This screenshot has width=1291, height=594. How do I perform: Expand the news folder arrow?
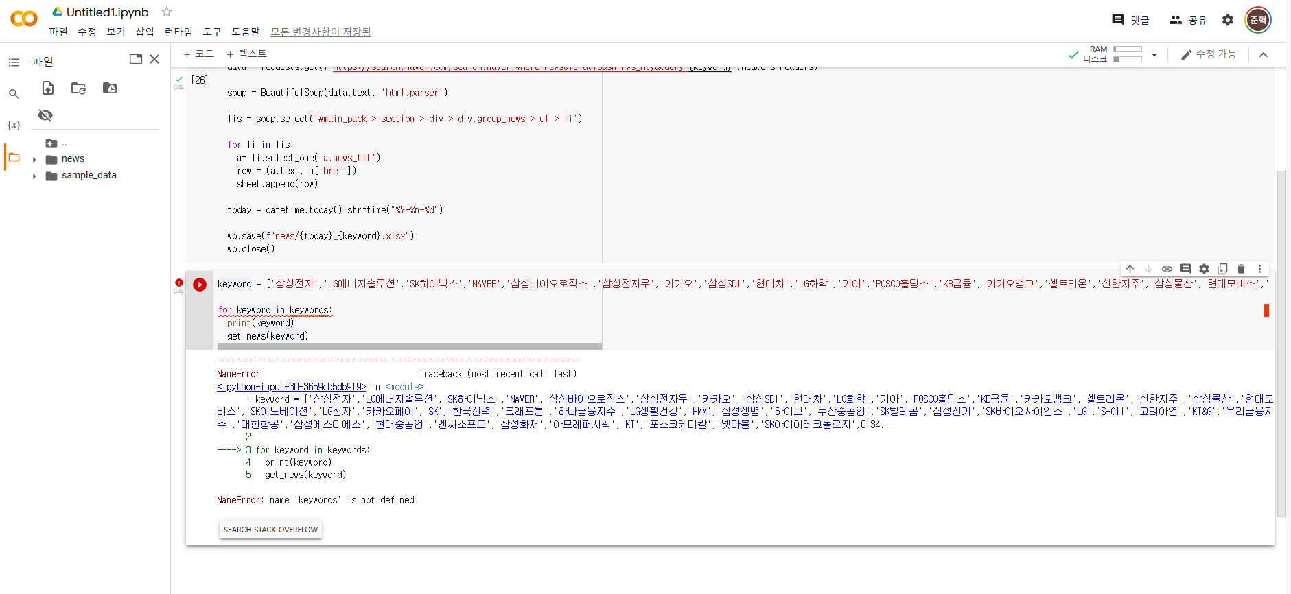(x=34, y=160)
